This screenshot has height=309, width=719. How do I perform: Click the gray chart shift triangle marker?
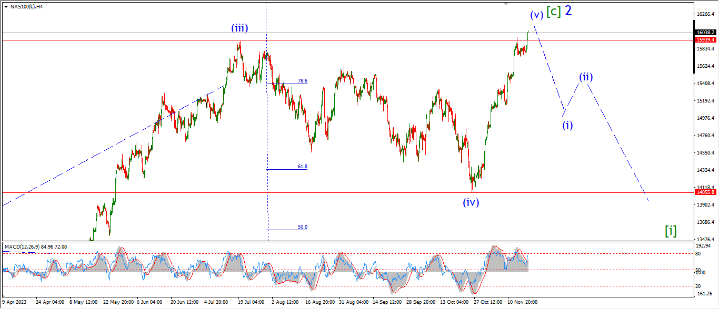(x=506, y=4)
